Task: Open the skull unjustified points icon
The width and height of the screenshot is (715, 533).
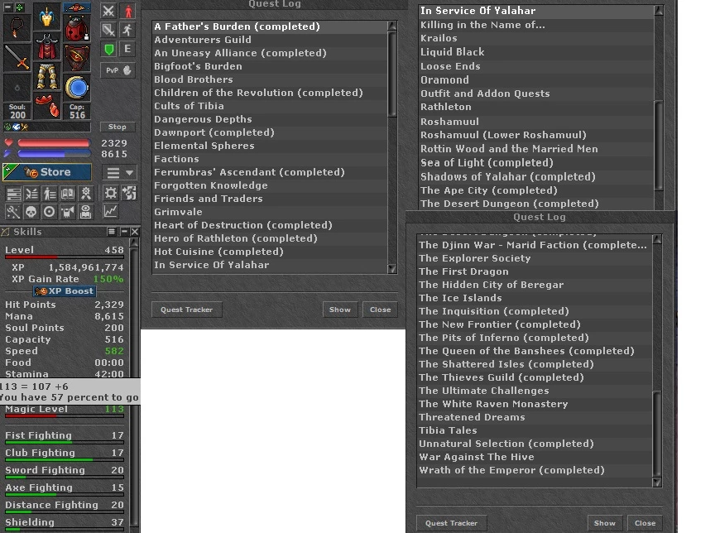Action: (x=31, y=212)
